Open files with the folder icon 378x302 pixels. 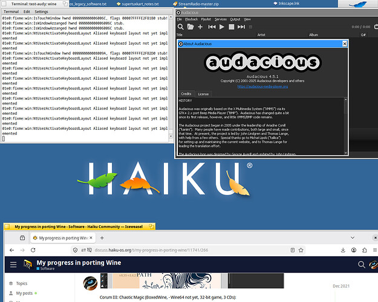[x=191, y=27]
